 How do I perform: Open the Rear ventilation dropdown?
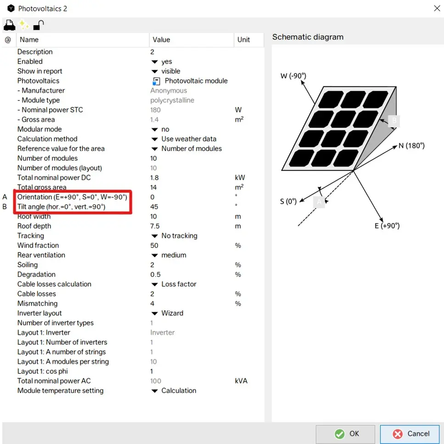(x=154, y=256)
